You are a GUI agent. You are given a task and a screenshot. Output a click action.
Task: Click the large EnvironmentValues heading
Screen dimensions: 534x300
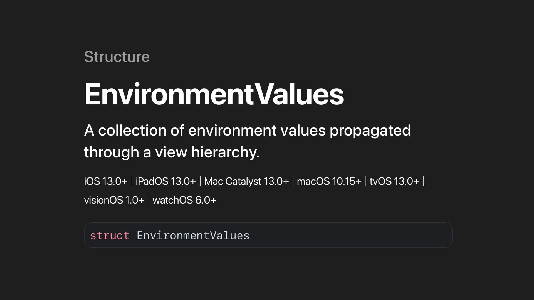214,94
